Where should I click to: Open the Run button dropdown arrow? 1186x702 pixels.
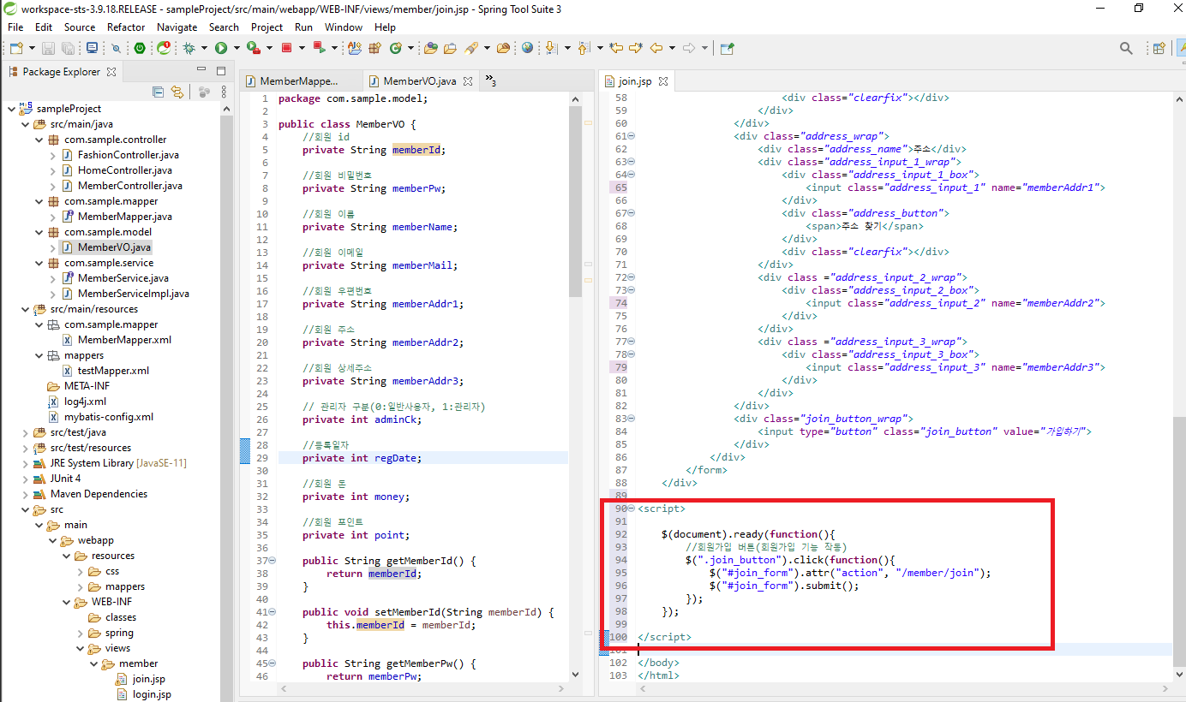(x=237, y=49)
